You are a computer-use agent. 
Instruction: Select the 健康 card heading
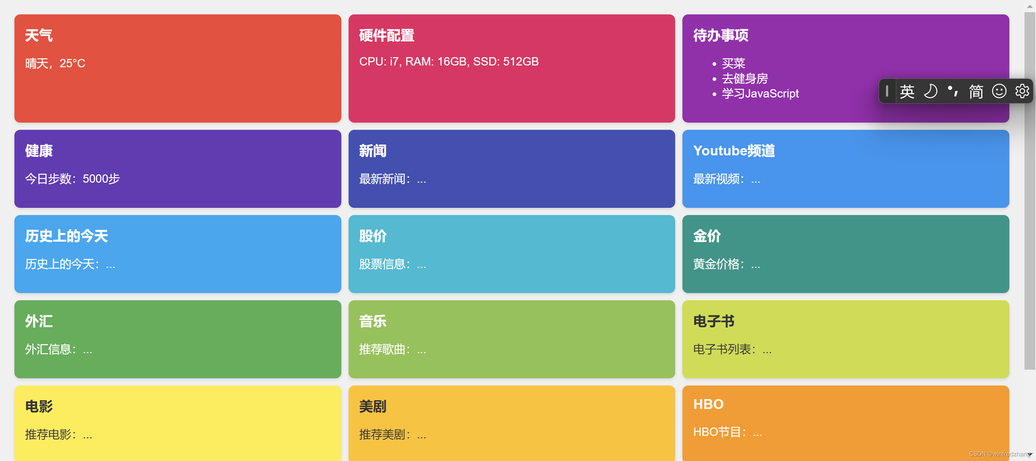pos(38,151)
